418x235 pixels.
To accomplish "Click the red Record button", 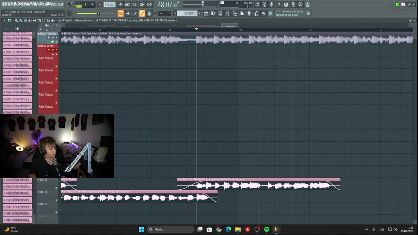I will coord(100,5).
